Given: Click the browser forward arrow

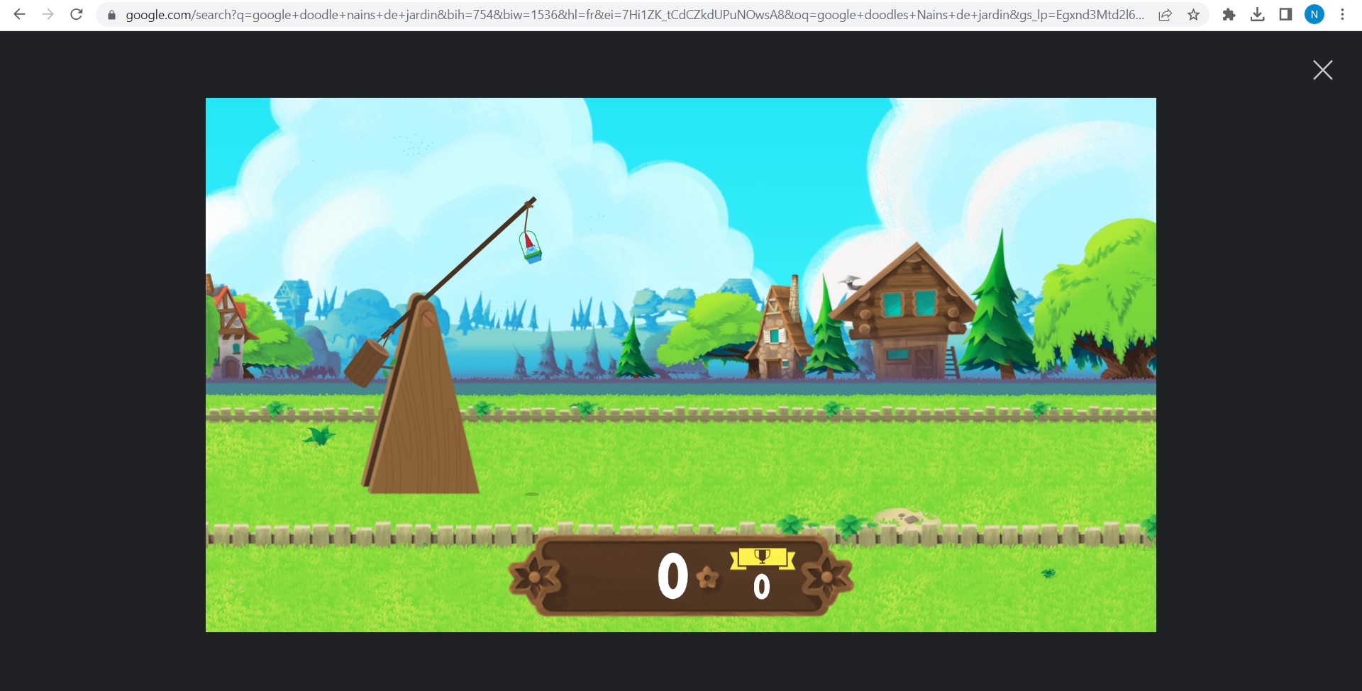Looking at the screenshot, I should tap(48, 14).
